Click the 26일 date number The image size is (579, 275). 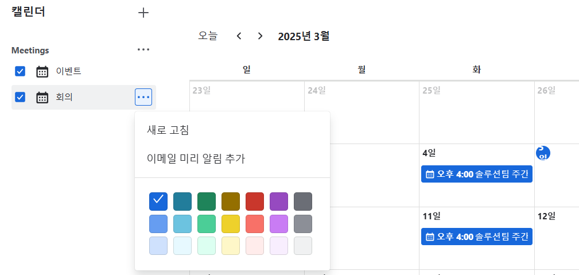tap(546, 91)
